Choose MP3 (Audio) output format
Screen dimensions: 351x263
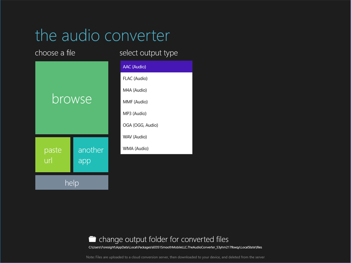156,113
